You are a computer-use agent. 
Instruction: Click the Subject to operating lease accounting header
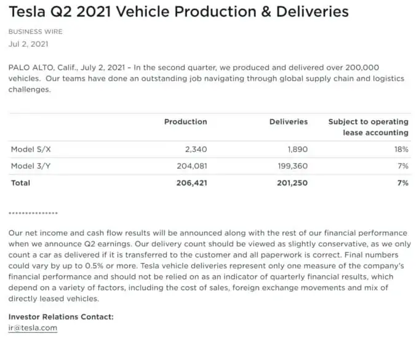(x=368, y=127)
